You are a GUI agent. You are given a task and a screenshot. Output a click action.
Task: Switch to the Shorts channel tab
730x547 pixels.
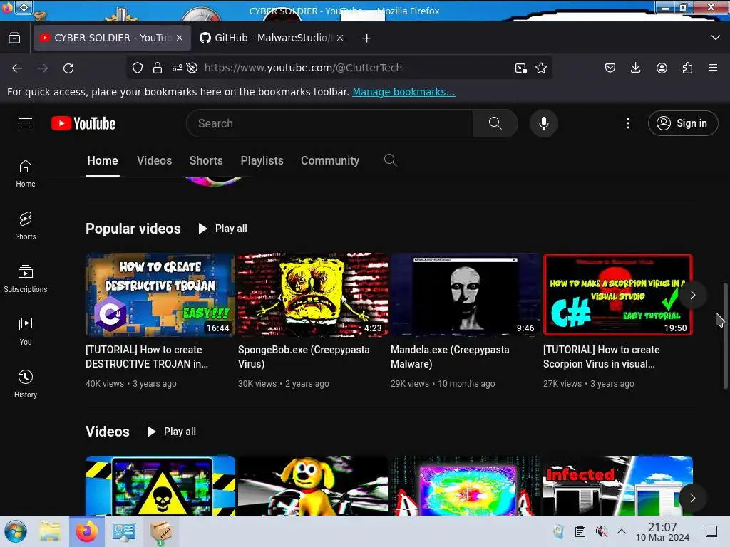(x=206, y=160)
